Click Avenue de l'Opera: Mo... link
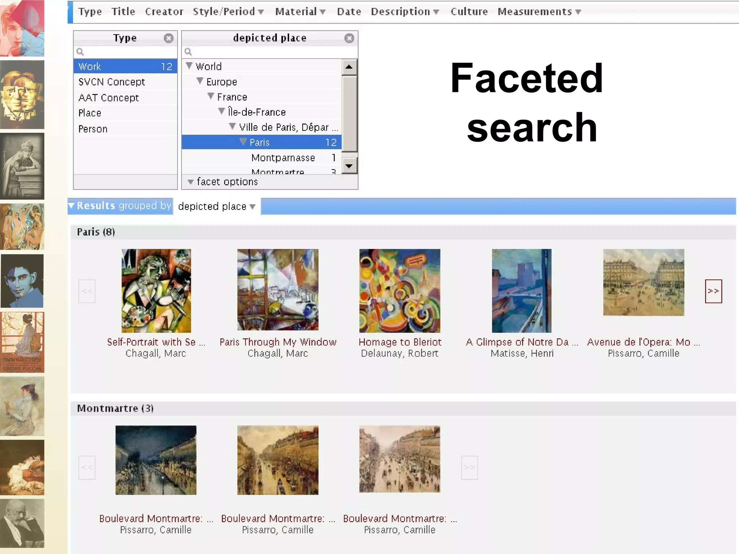 (x=644, y=342)
